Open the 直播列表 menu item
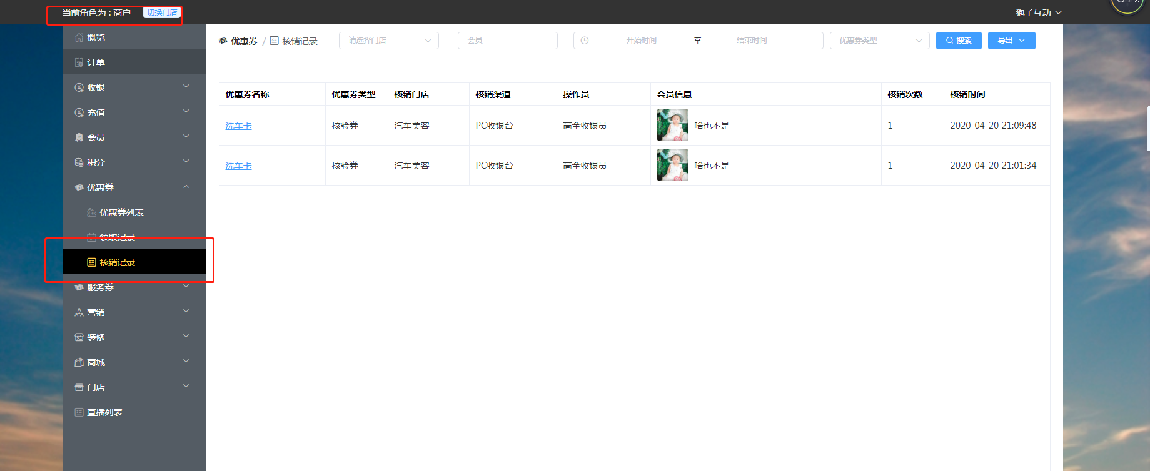The image size is (1150, 471). click(x=134, y=412)
